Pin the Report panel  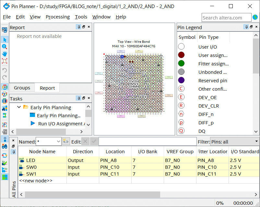78,27
